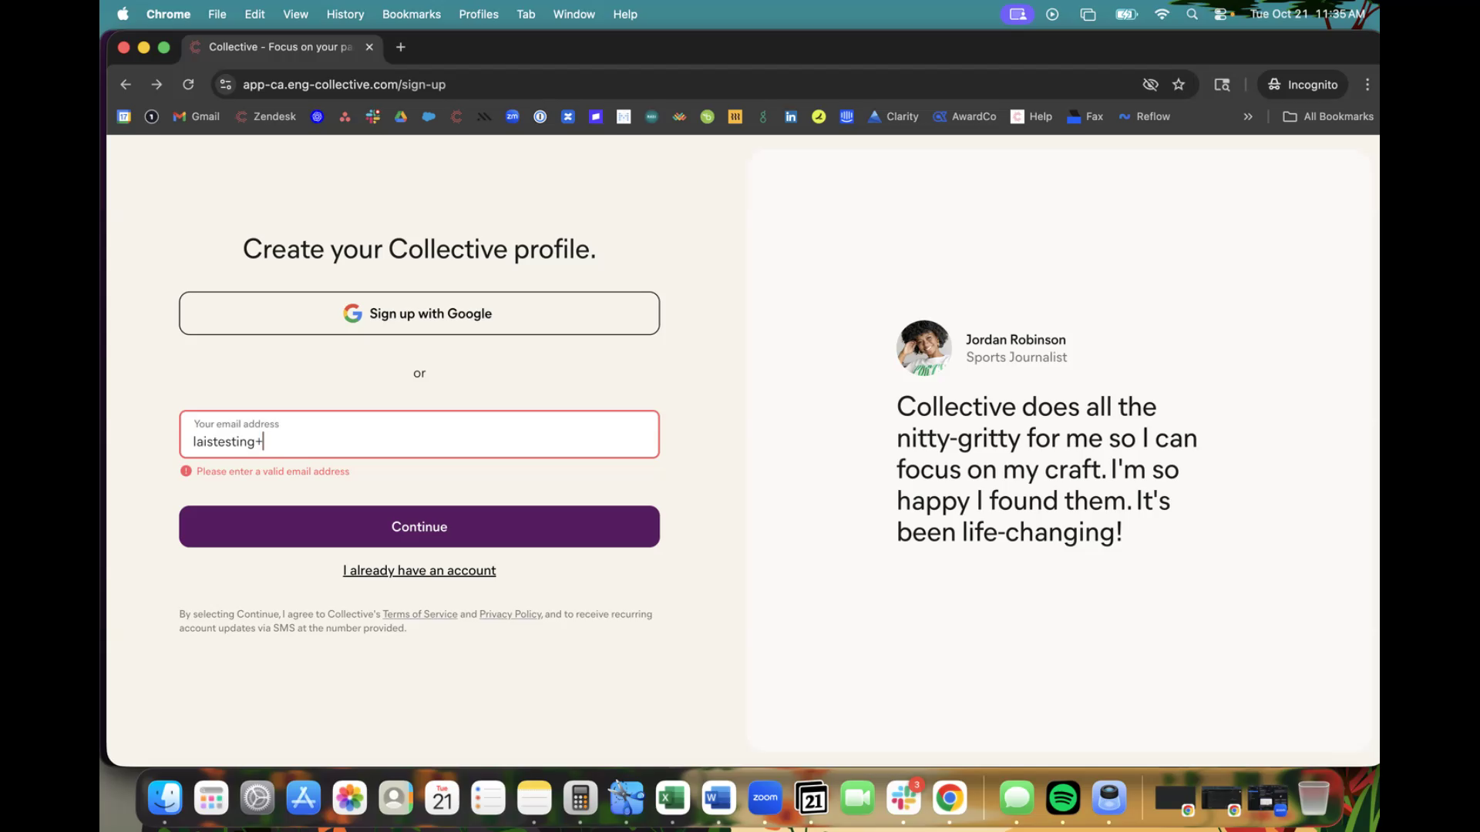Open the All Bookmarks folder
Viewport: 1480px width, 832px height.
(1328, 117)
